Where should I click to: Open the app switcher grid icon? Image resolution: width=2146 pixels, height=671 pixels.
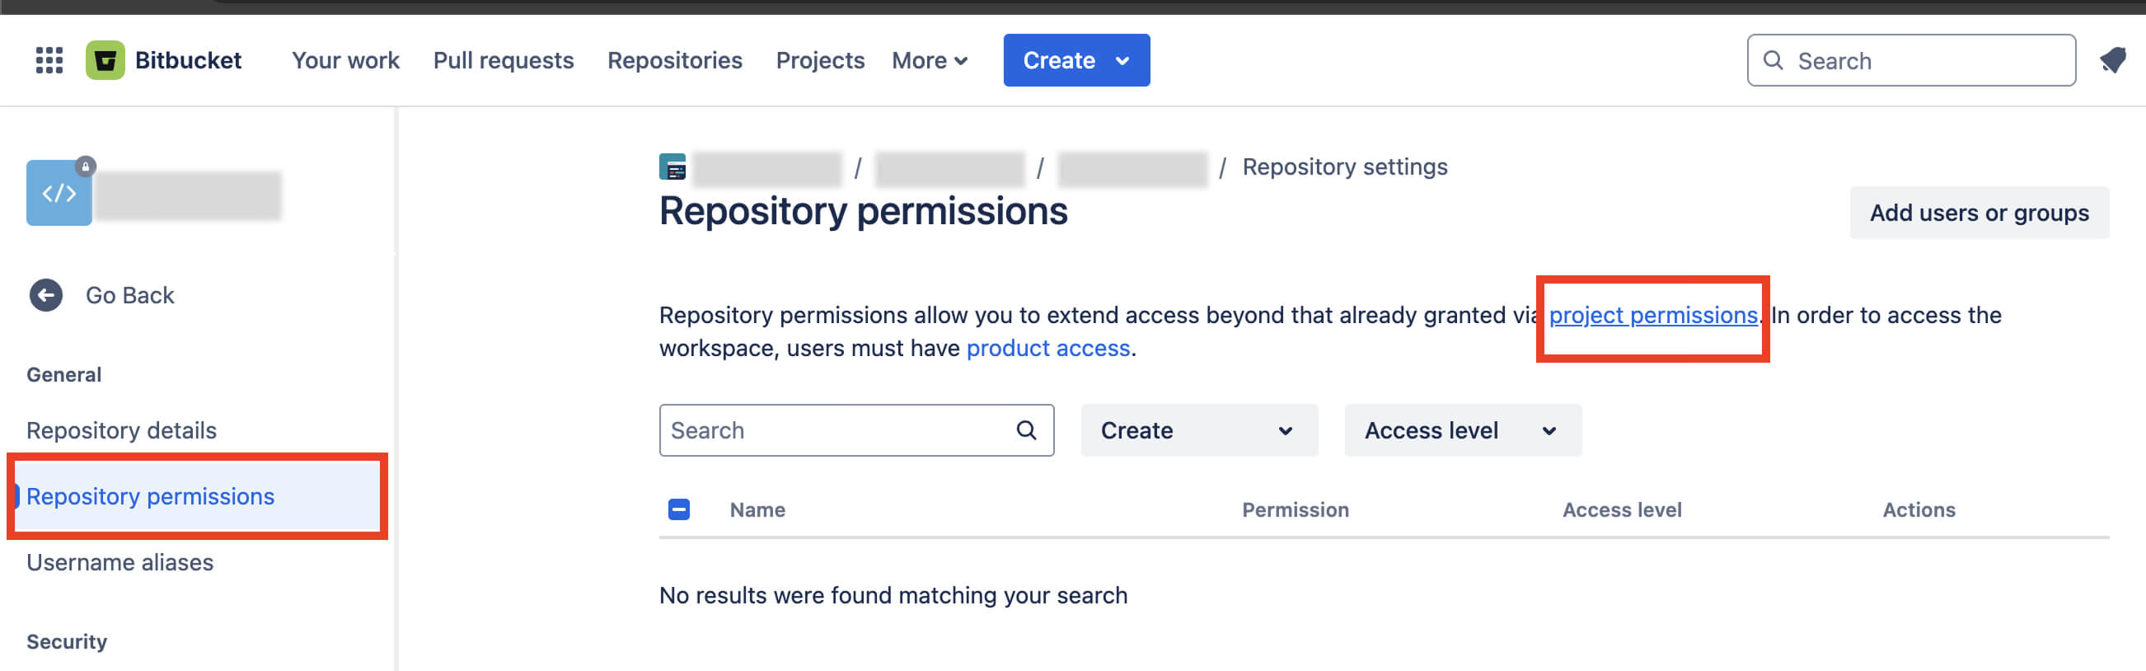tap(49, 60)
